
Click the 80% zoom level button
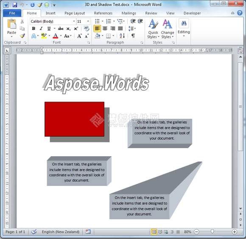pos(187,232)
